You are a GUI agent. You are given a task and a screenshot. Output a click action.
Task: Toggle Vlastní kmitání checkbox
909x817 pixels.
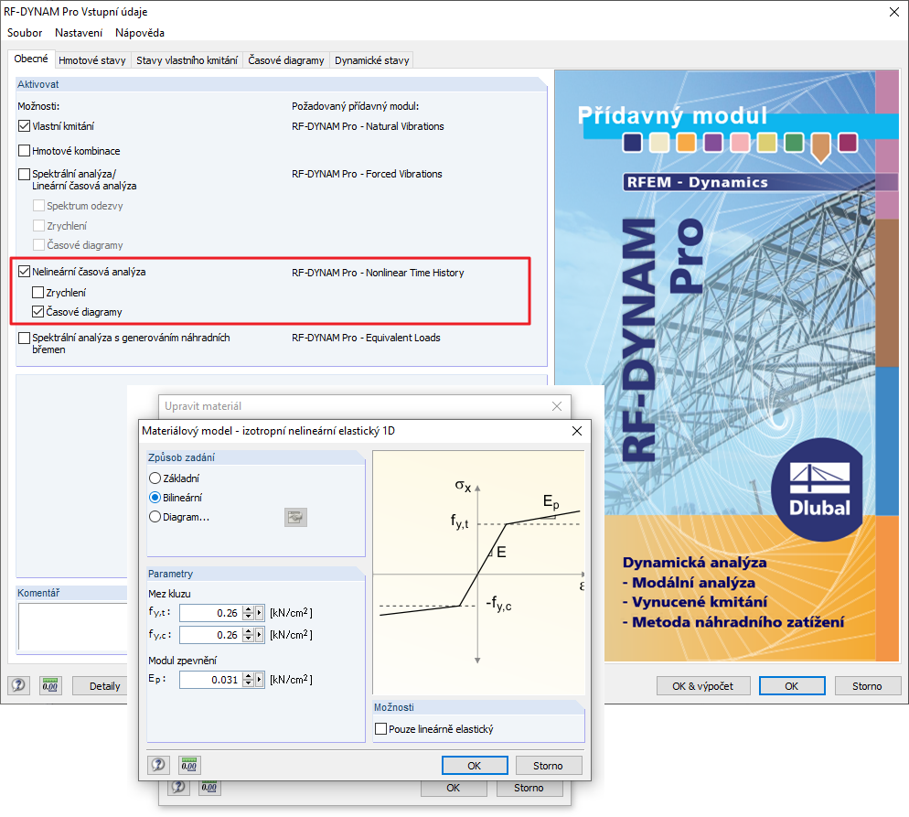point(25,126)
